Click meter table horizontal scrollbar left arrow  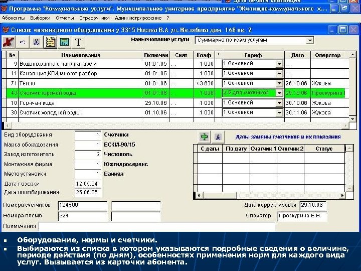(199, 195)
